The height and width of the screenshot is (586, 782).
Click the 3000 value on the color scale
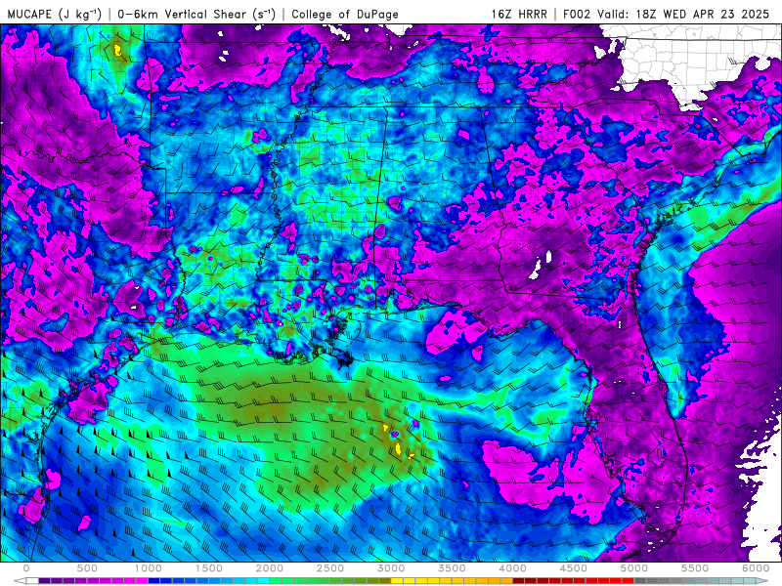[391, 568]
